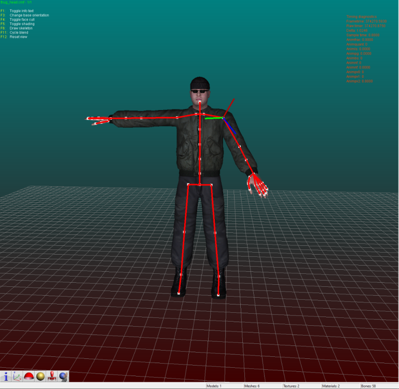The width and height of the screenshot is (399, 389).
Task: Click the character's black beanie hat
Action: 199,83
